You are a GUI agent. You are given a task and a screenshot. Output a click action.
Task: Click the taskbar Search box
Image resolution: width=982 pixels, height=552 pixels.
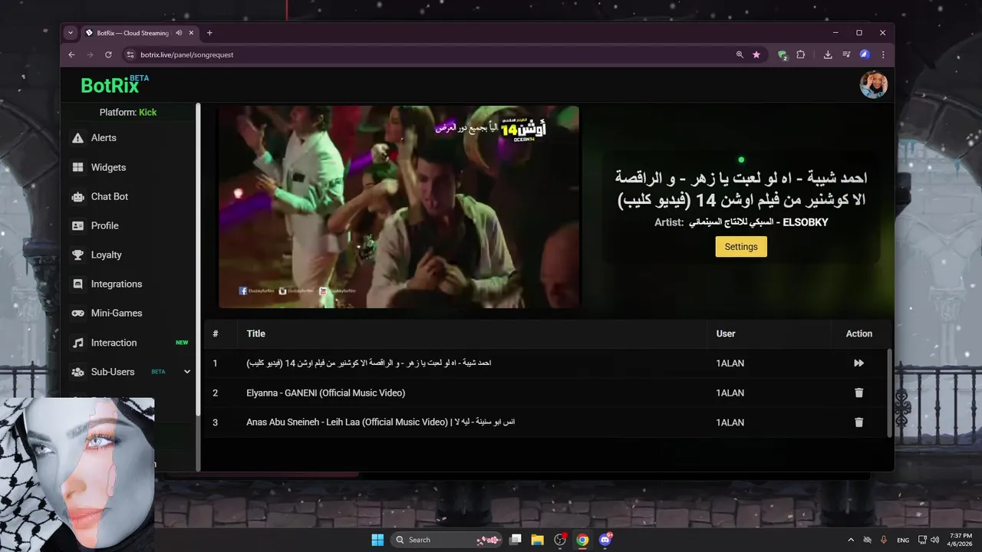pyautogui.click(x=447, y=540)
